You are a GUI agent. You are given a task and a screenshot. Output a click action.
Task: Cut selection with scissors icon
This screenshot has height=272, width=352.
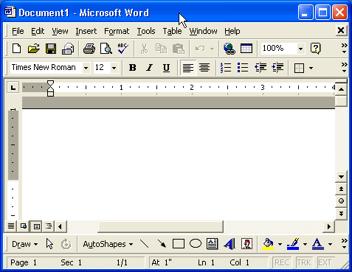[144, 49]
